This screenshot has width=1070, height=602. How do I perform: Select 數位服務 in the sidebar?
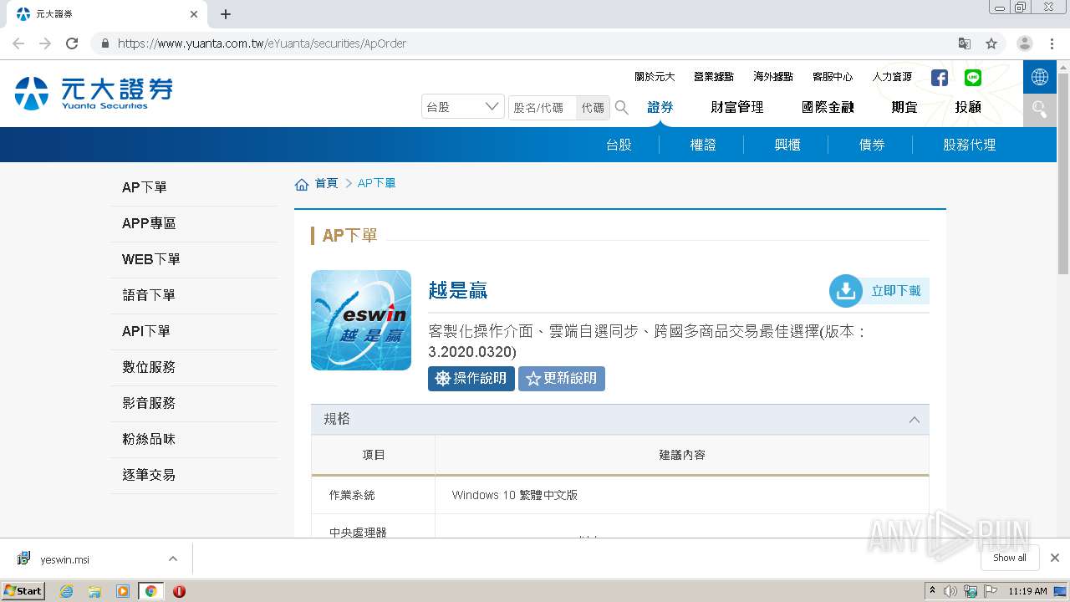[x=194, y=368]
